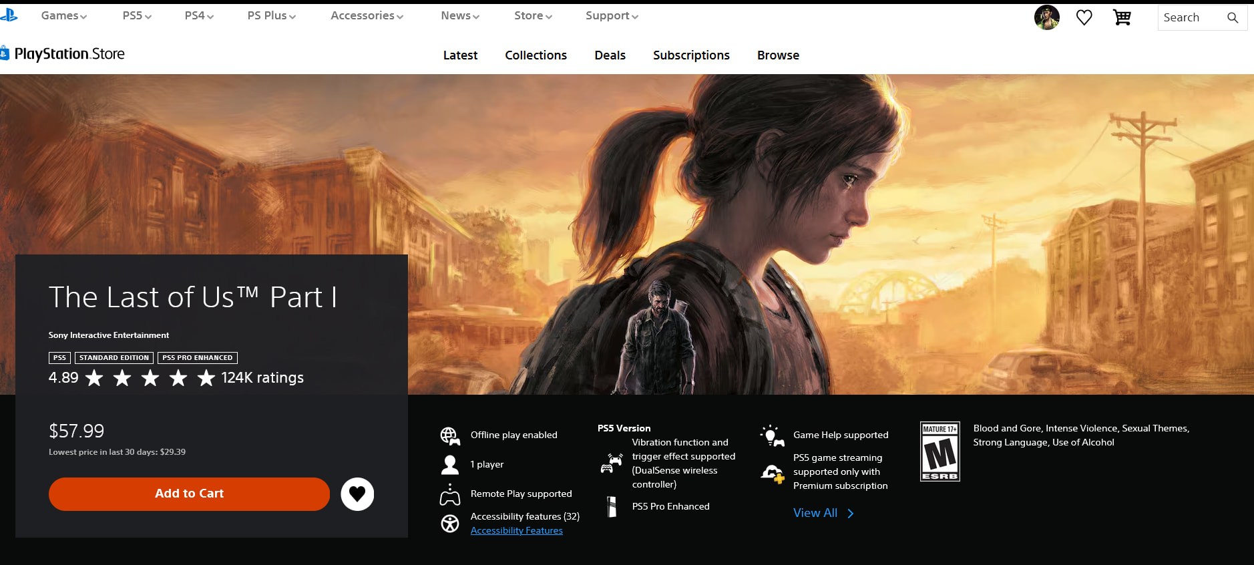The height and width of the screenshot is (565, 1254).
Task: Click the Game Help supported label
Action: pyautogui.click(x=841, y=435)
